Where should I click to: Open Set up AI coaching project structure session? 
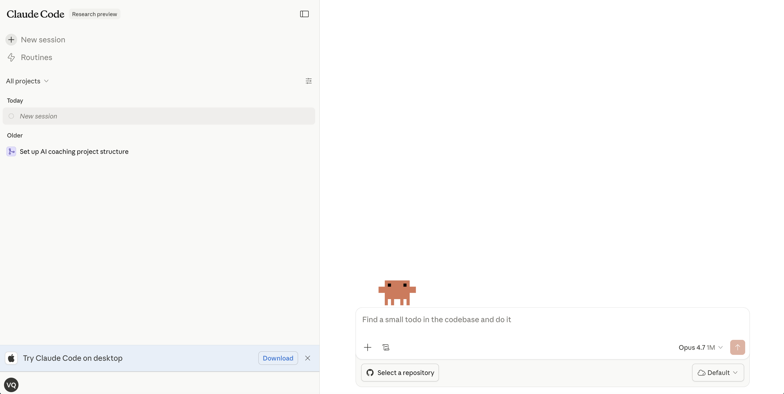tap(74, 151)
